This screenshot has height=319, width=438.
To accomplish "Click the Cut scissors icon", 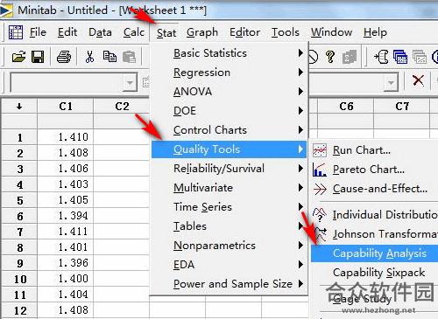I will coord(89,57).
